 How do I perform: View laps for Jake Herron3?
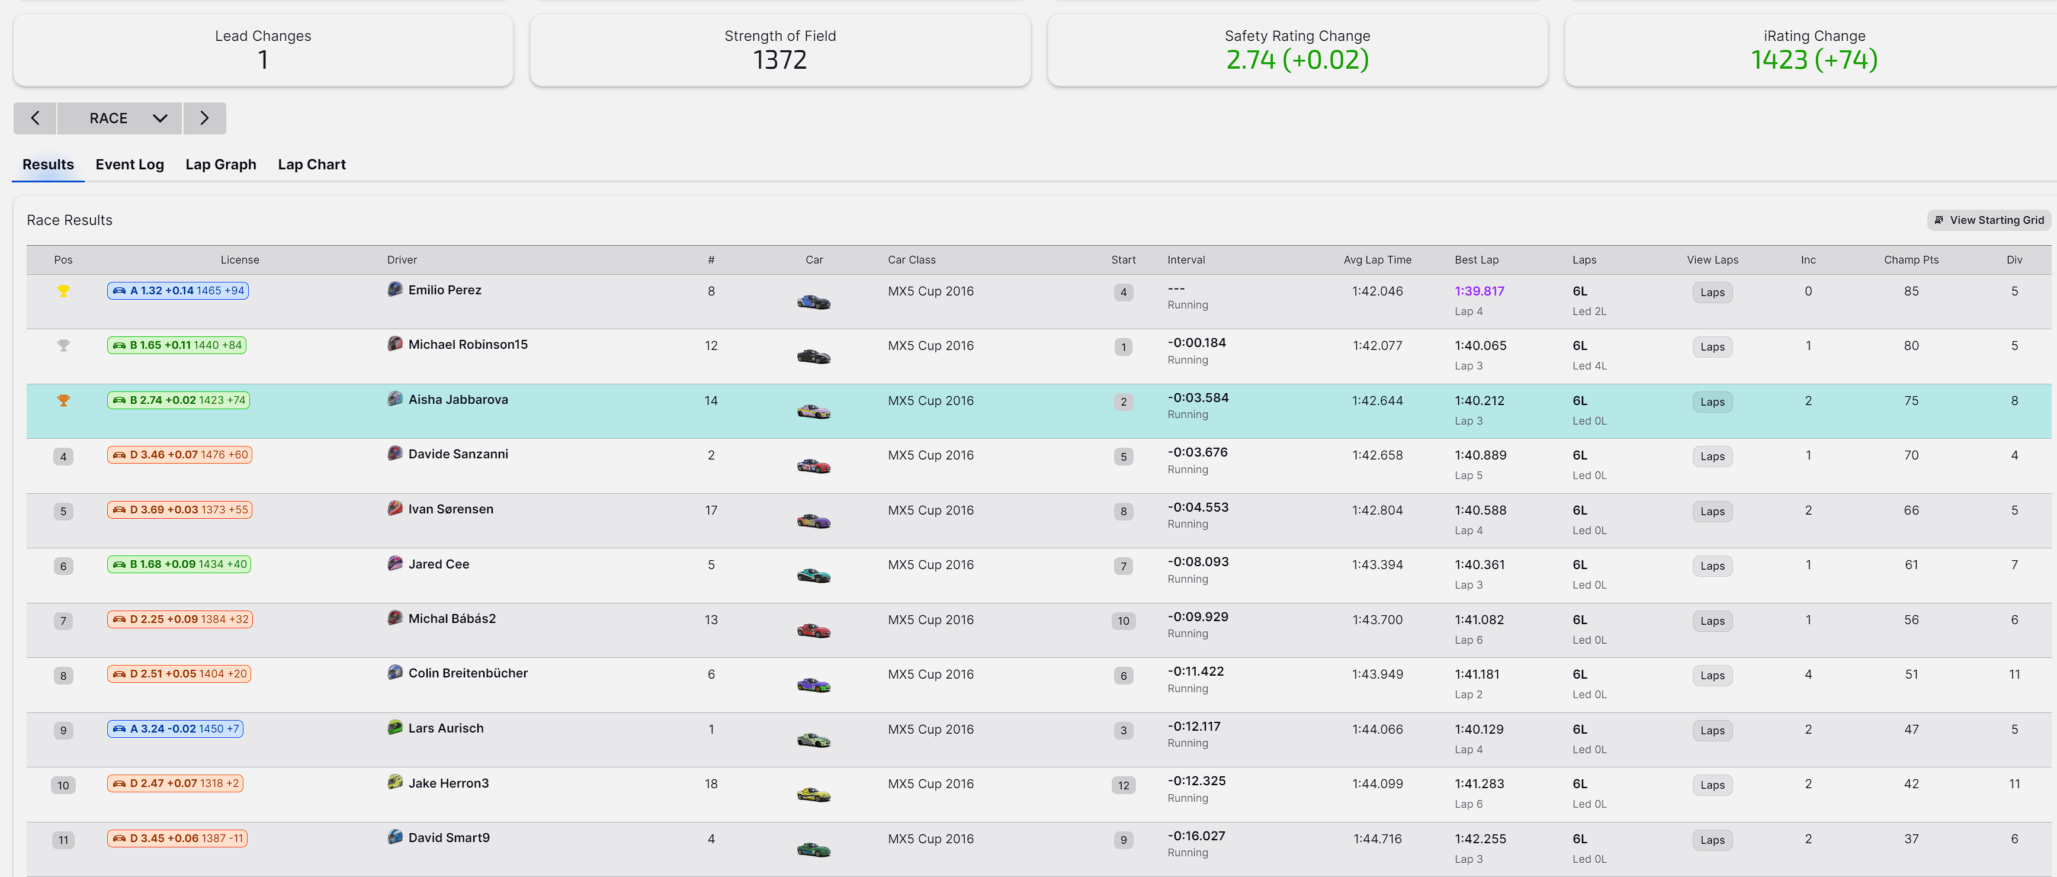coord(1712,785)
